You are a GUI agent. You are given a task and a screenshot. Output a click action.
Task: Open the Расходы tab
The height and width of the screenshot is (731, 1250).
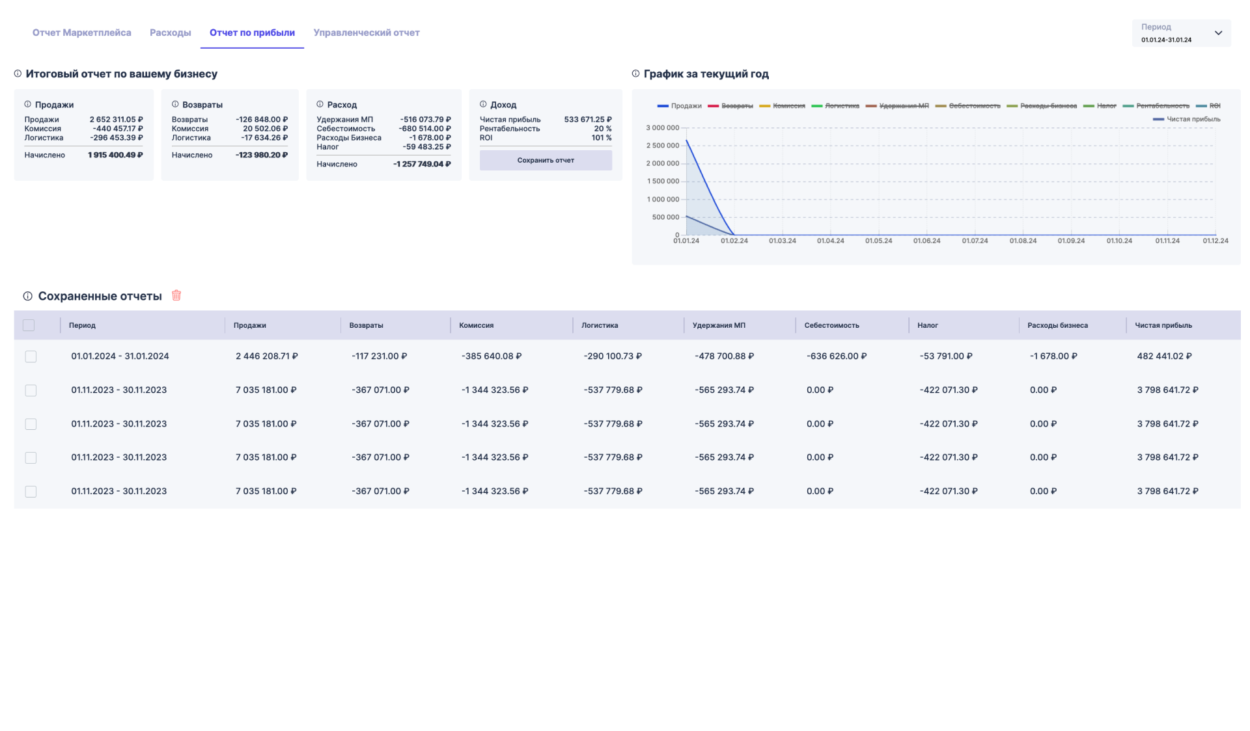click(170, 33)
